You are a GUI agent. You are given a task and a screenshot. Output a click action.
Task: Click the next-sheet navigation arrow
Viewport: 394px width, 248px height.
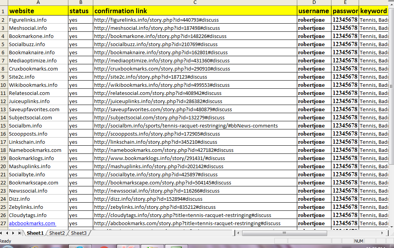click(x=14, y=233)
